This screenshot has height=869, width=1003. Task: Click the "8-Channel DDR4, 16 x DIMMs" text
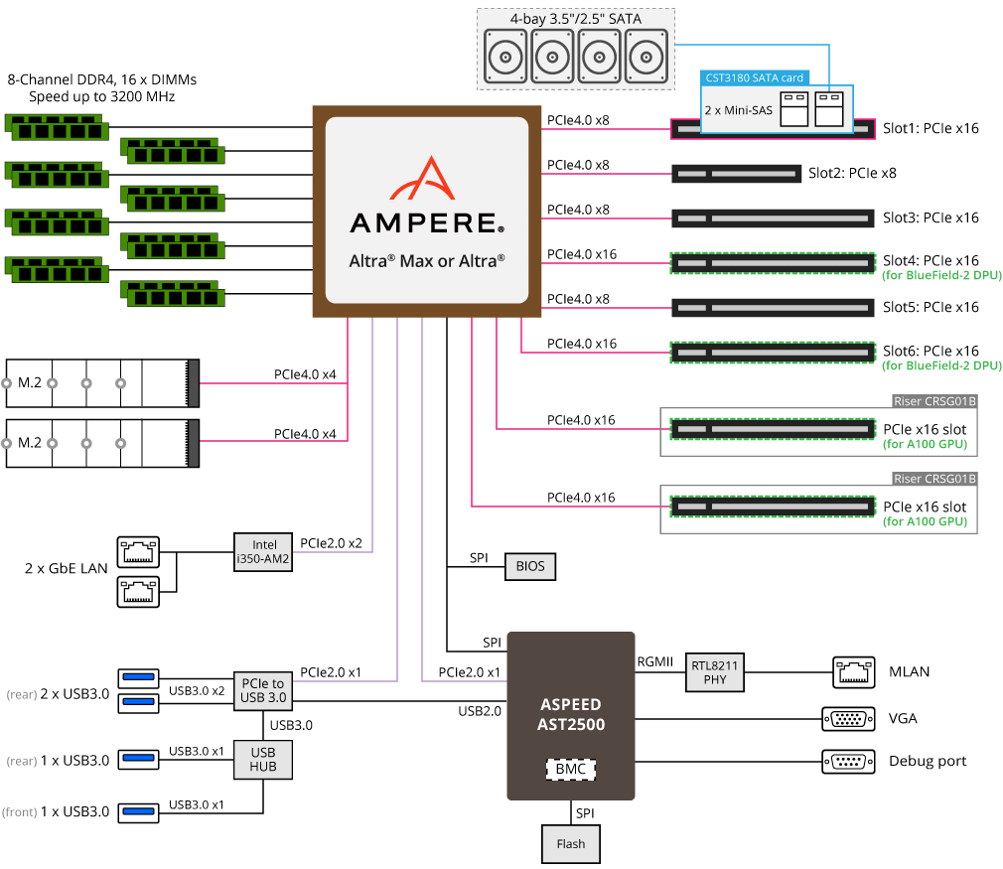point(101,79)
